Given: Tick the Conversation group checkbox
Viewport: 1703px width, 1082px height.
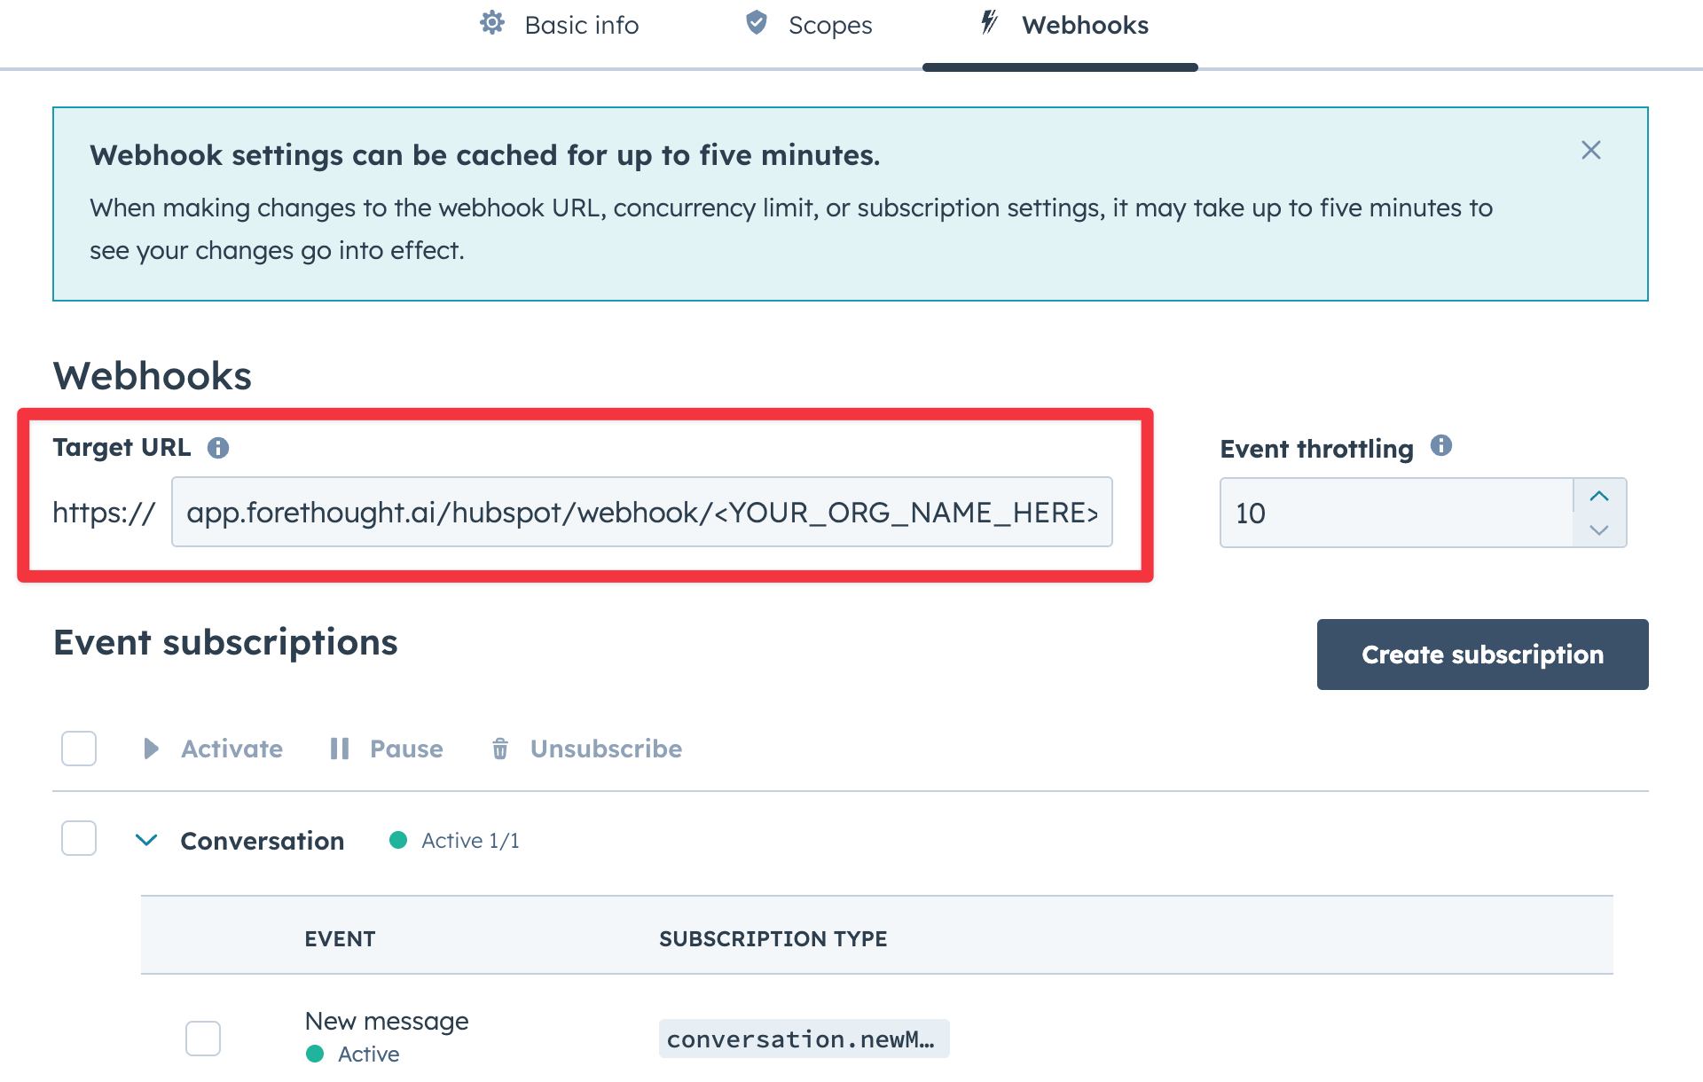Looking at the screenshot, I should [x=79, y=838].
